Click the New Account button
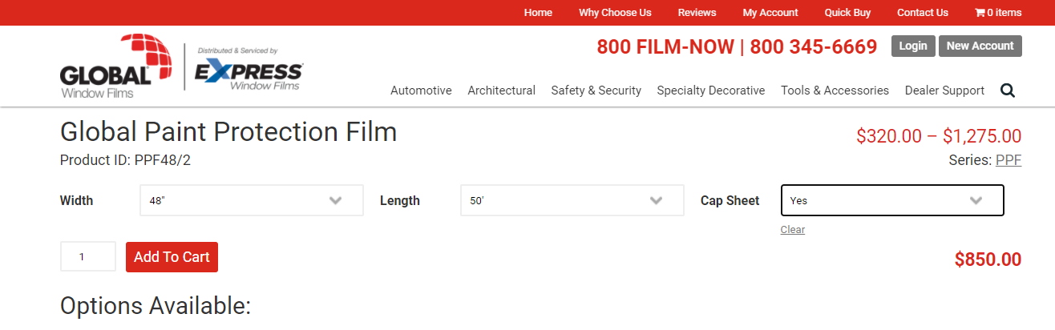The height and width of the screenshot is (330, 1055). pos(980,46)
